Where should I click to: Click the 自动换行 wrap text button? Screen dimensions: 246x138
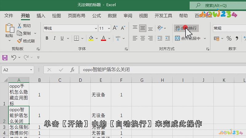186,28
